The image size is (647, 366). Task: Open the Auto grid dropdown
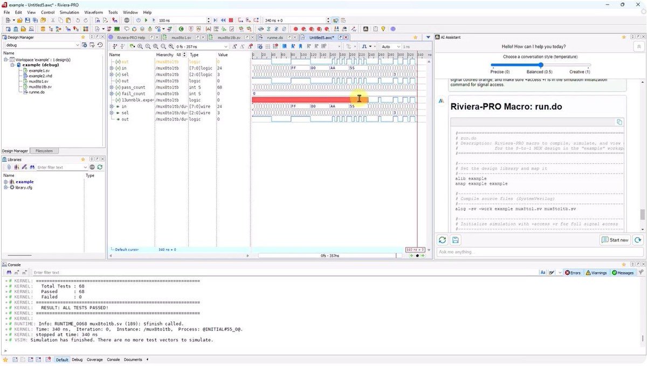tap(398, 46)
